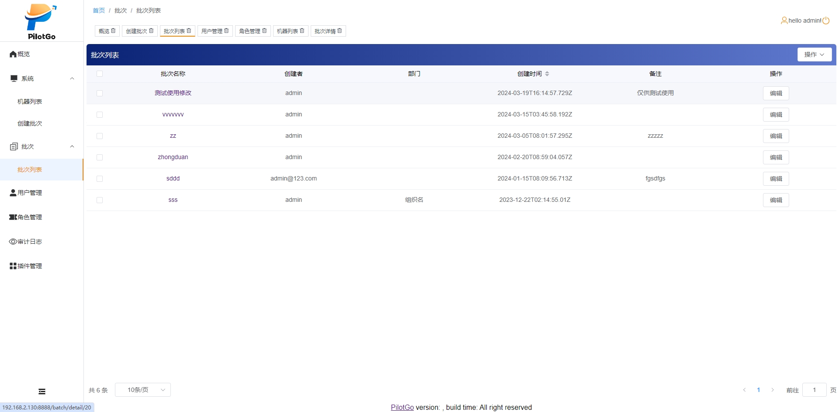Image resolution: width=839 pixels, height=412 pixels.
Task: Check the box for batch zhongduan
Action: point(100,157)
